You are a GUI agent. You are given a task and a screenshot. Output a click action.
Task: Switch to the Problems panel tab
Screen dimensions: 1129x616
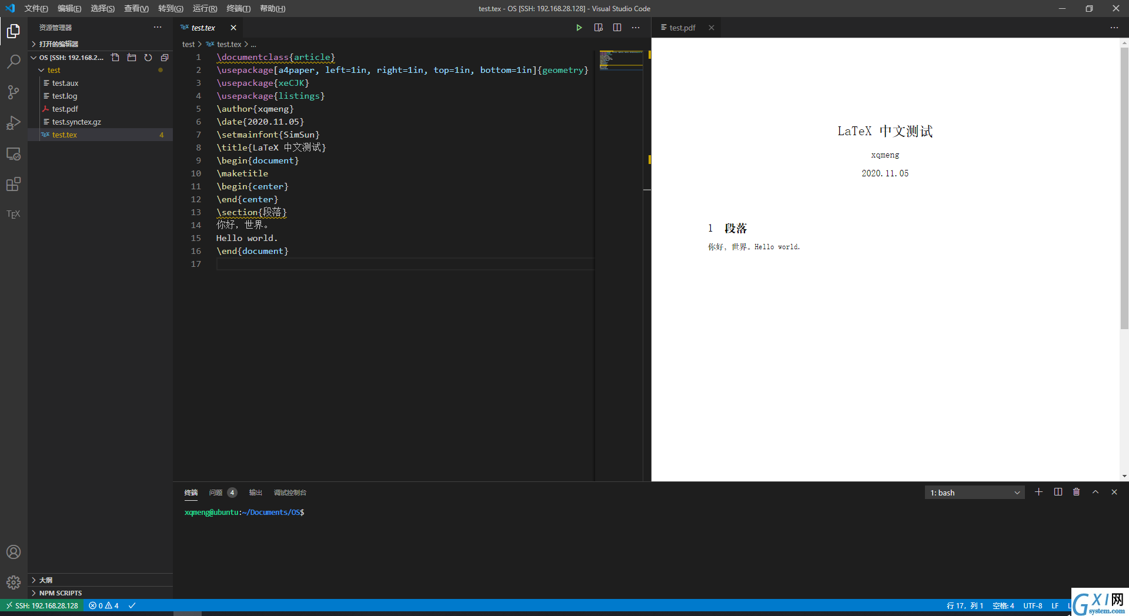[x=223, y=493]
